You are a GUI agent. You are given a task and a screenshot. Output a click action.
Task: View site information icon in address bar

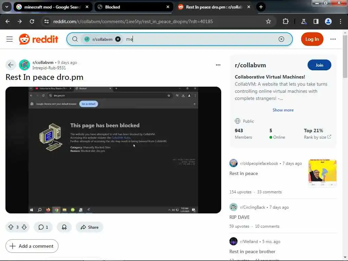coord(46,21)
